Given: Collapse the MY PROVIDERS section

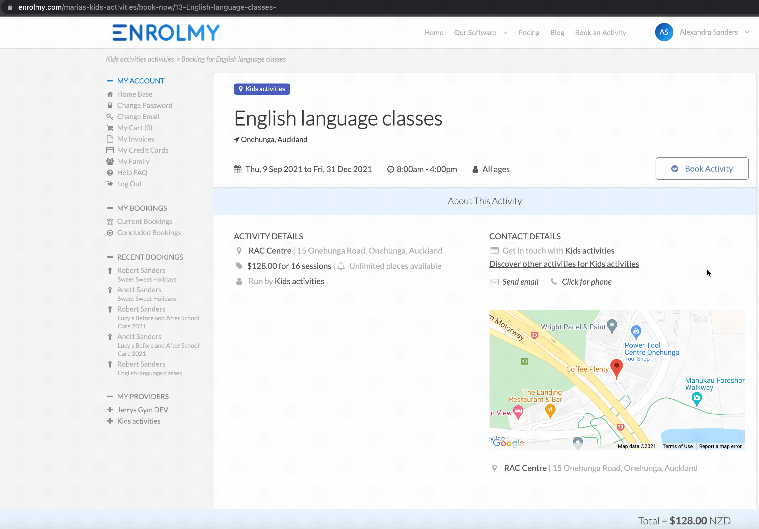Looking at the screenshot, I should coord(110,396).
